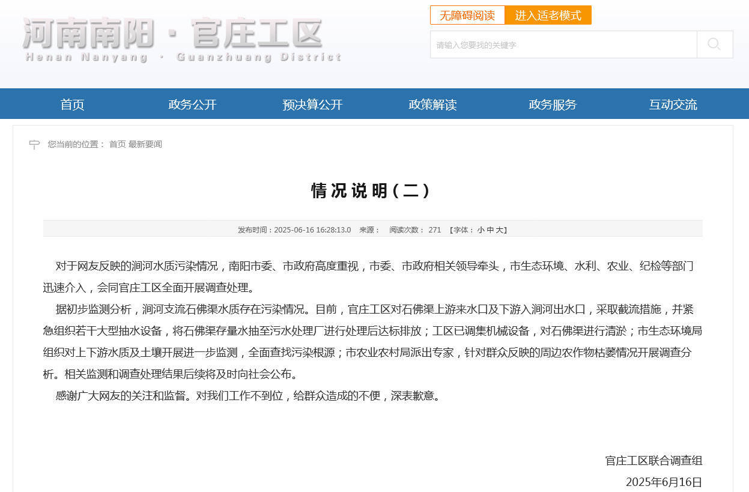
Task: Click the search magnifier icon
Action: point(714,44)
